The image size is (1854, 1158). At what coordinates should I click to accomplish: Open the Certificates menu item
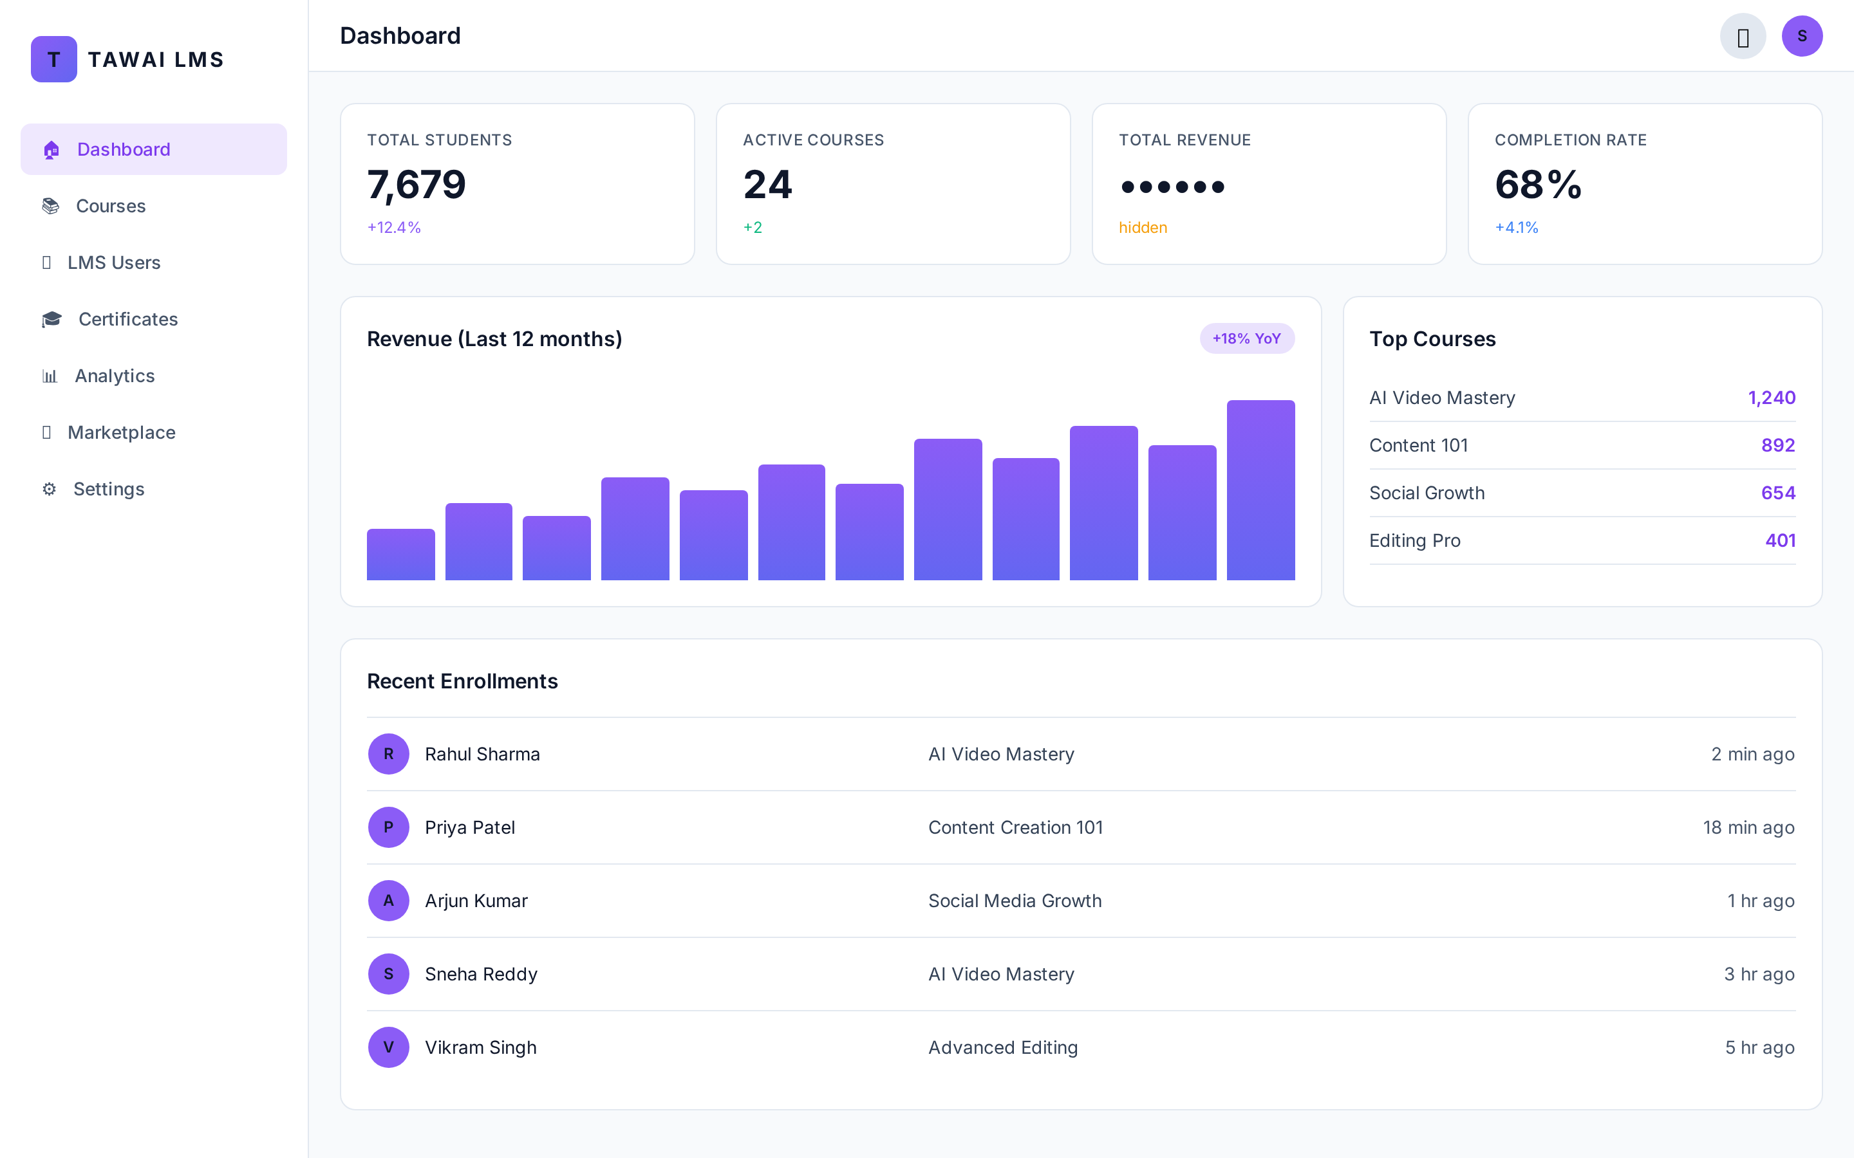154,319
